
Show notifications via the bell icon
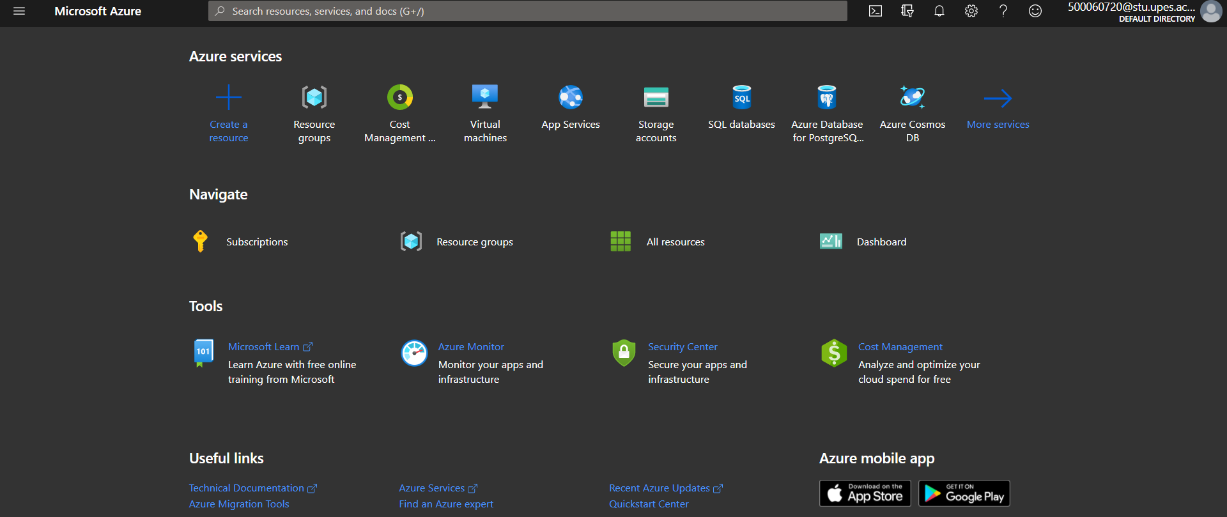pos(939,11)
